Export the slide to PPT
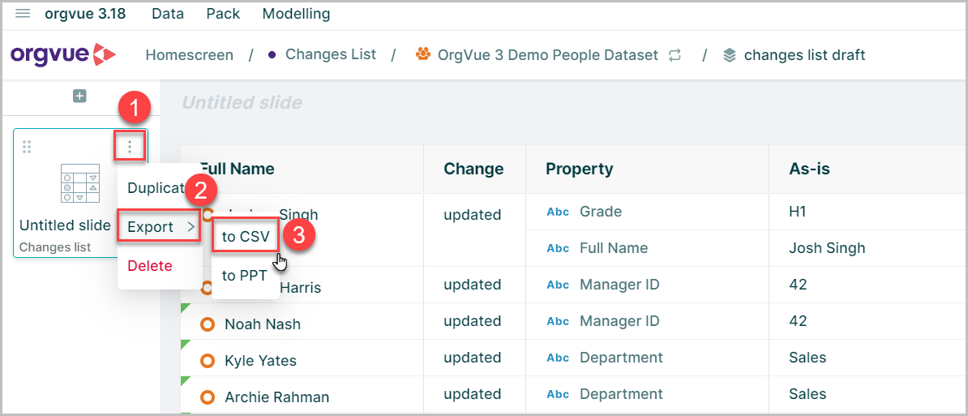This screenshot has width=968, height=416. pos(245,276)
